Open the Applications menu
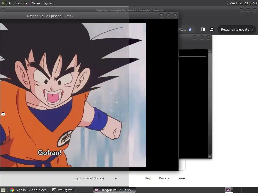 tap(18, 3)
